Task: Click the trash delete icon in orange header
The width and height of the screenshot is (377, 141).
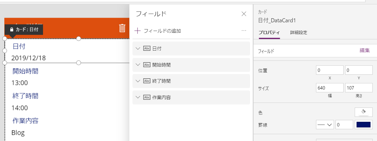Action: pos(122,28)
